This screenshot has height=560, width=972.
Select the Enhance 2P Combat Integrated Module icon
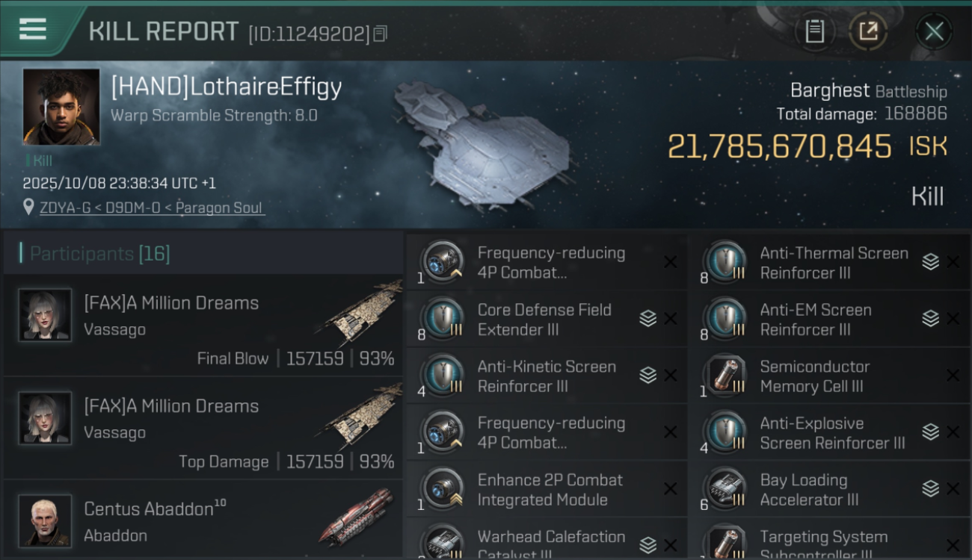tap(443, 489)
